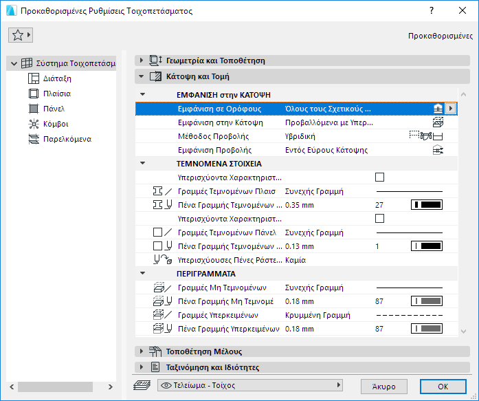Pick line type for Γραμμές Τεμνομένων Πάνελ
This screenshot has height=401, width=479.
[x=410, y=232]
